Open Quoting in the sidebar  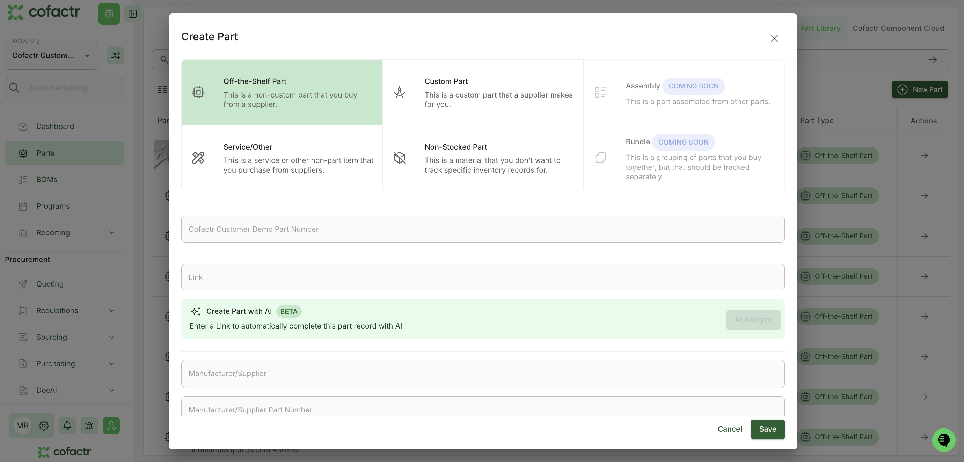point(64,284)
